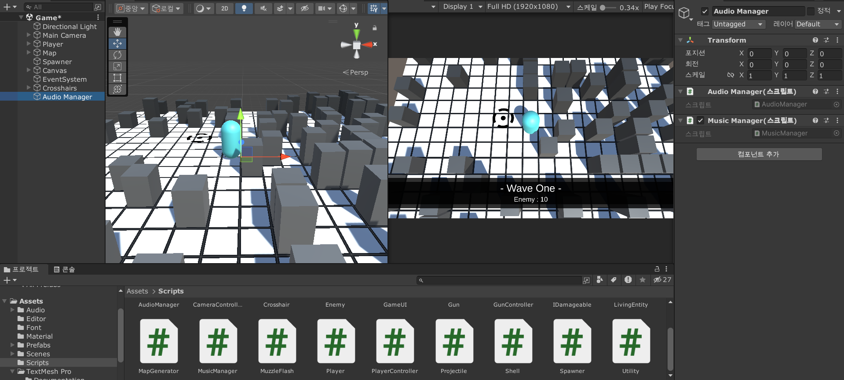
Task: Expand Canvas object in hierarchy
Action: 29,70
